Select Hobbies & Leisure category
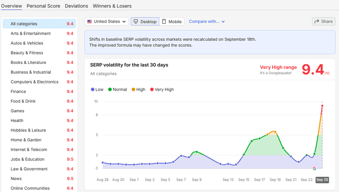The width and height of the screenshot is (339, 192). [39, 130]
